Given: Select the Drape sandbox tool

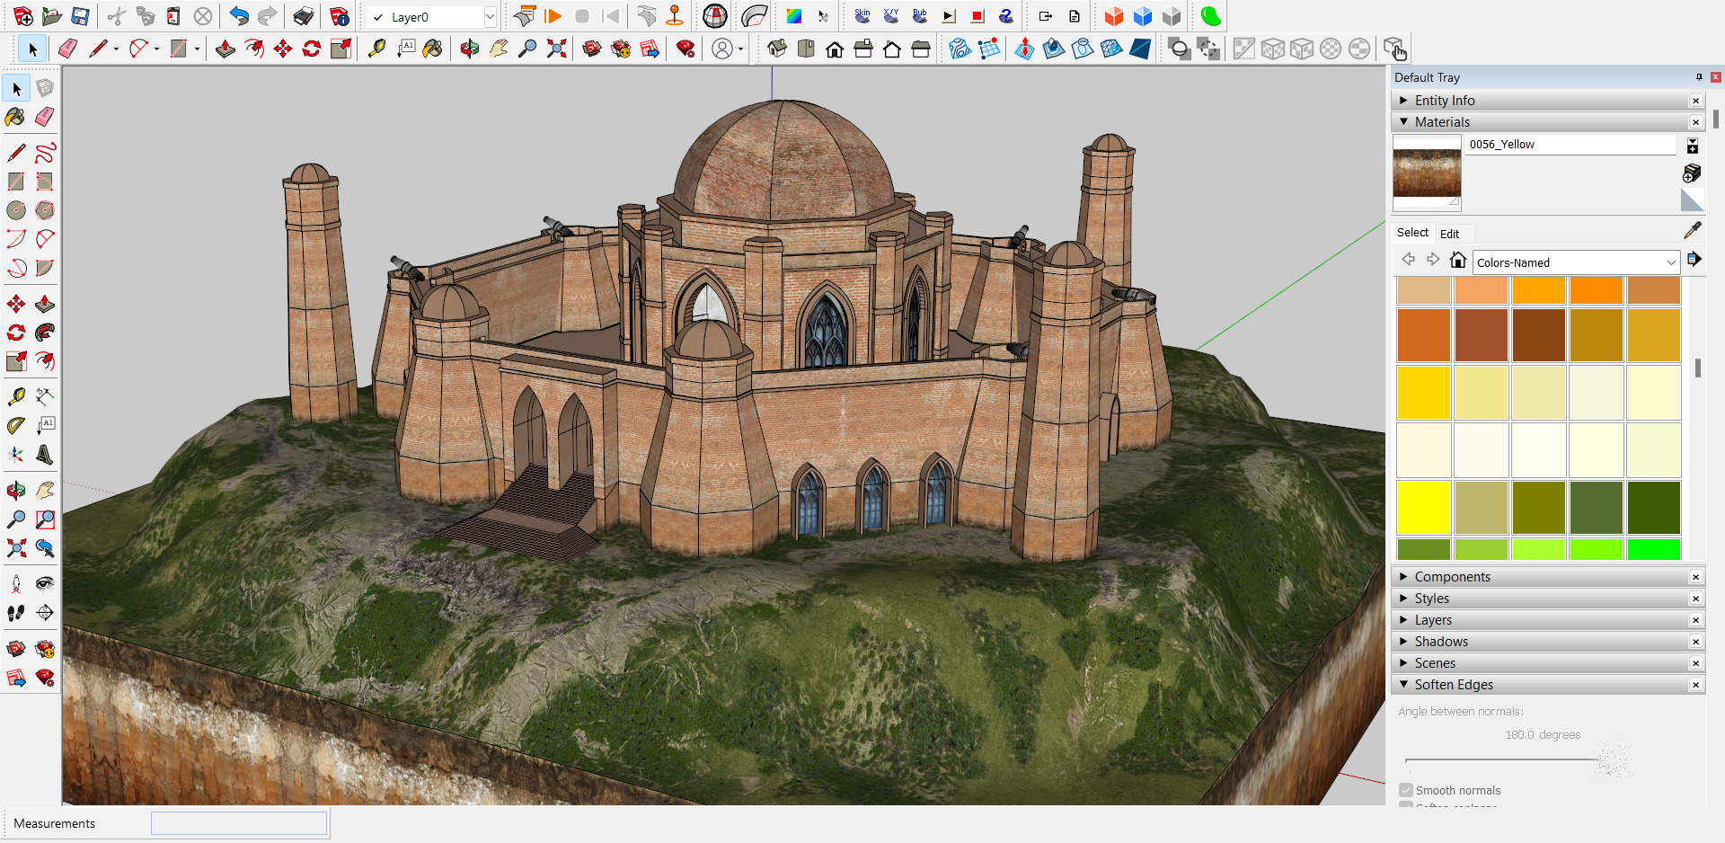Looking at the screenshot, I should pos(1083,49).
